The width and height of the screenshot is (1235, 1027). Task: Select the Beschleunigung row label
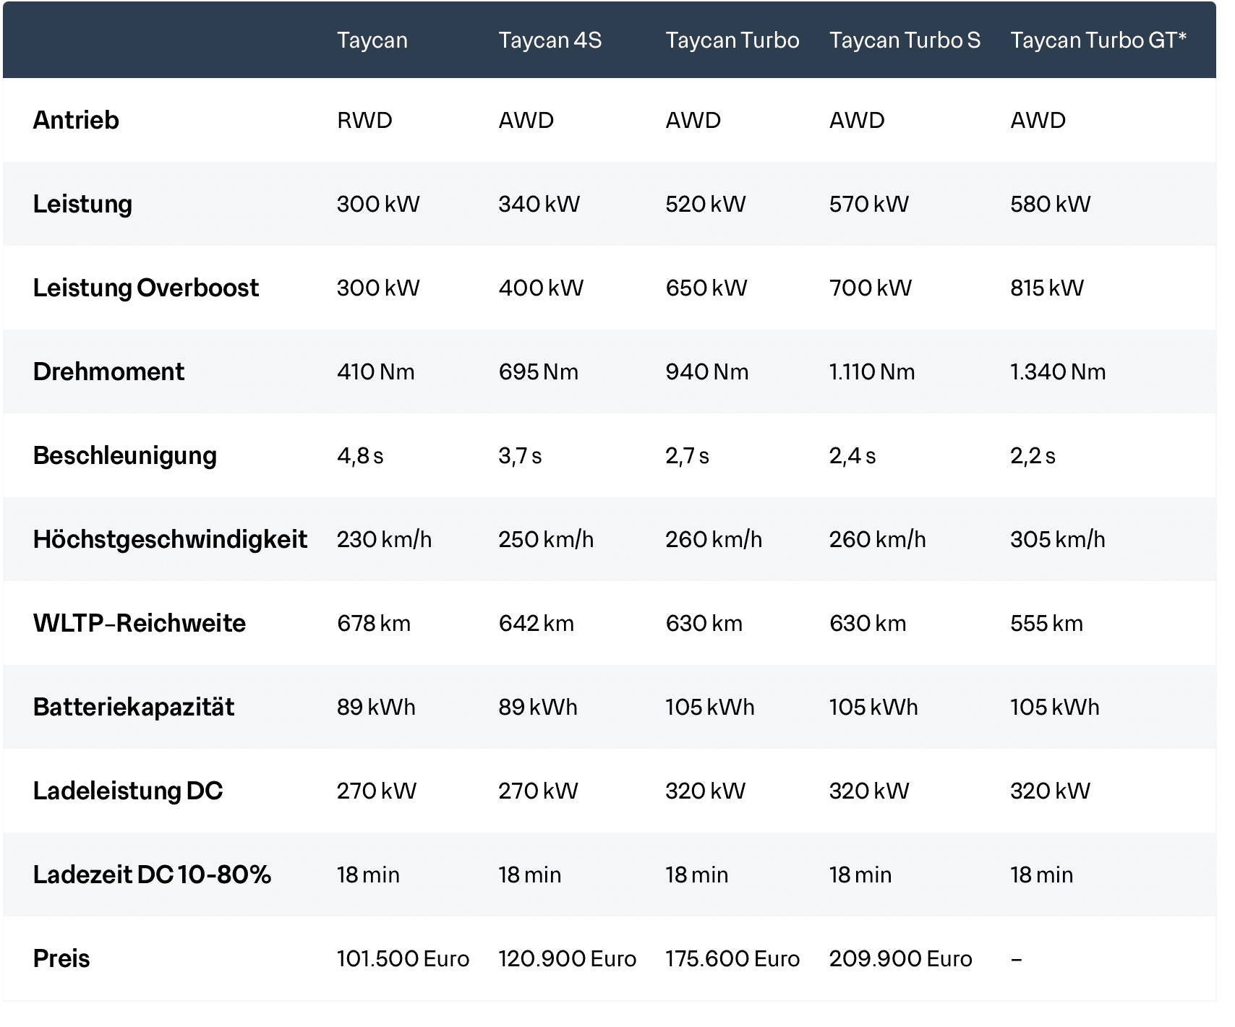125,456
